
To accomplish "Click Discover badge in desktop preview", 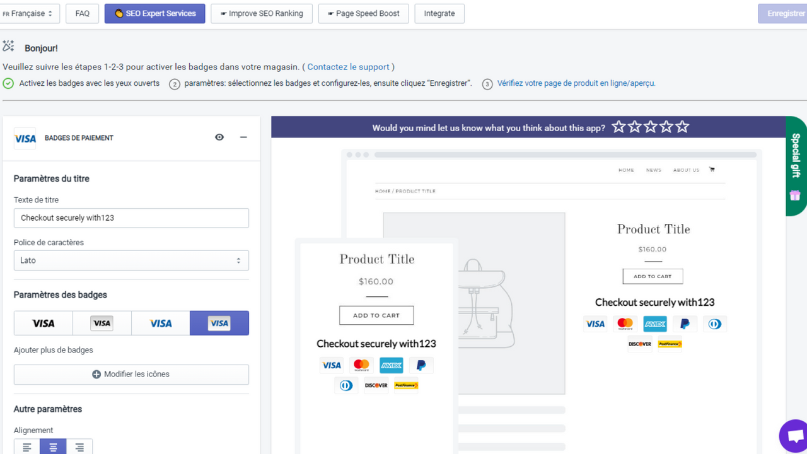I will [x=640, y=344].
